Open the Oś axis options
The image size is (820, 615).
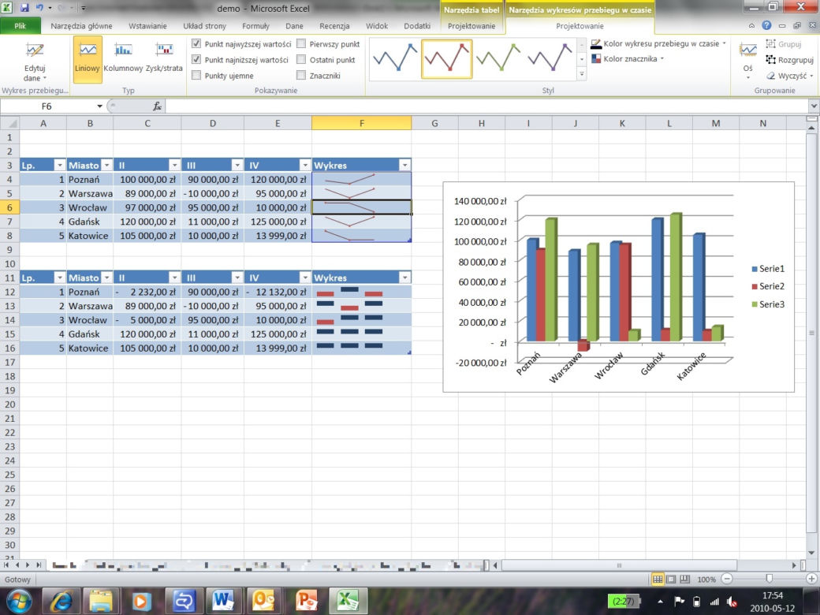click(747, 60)
